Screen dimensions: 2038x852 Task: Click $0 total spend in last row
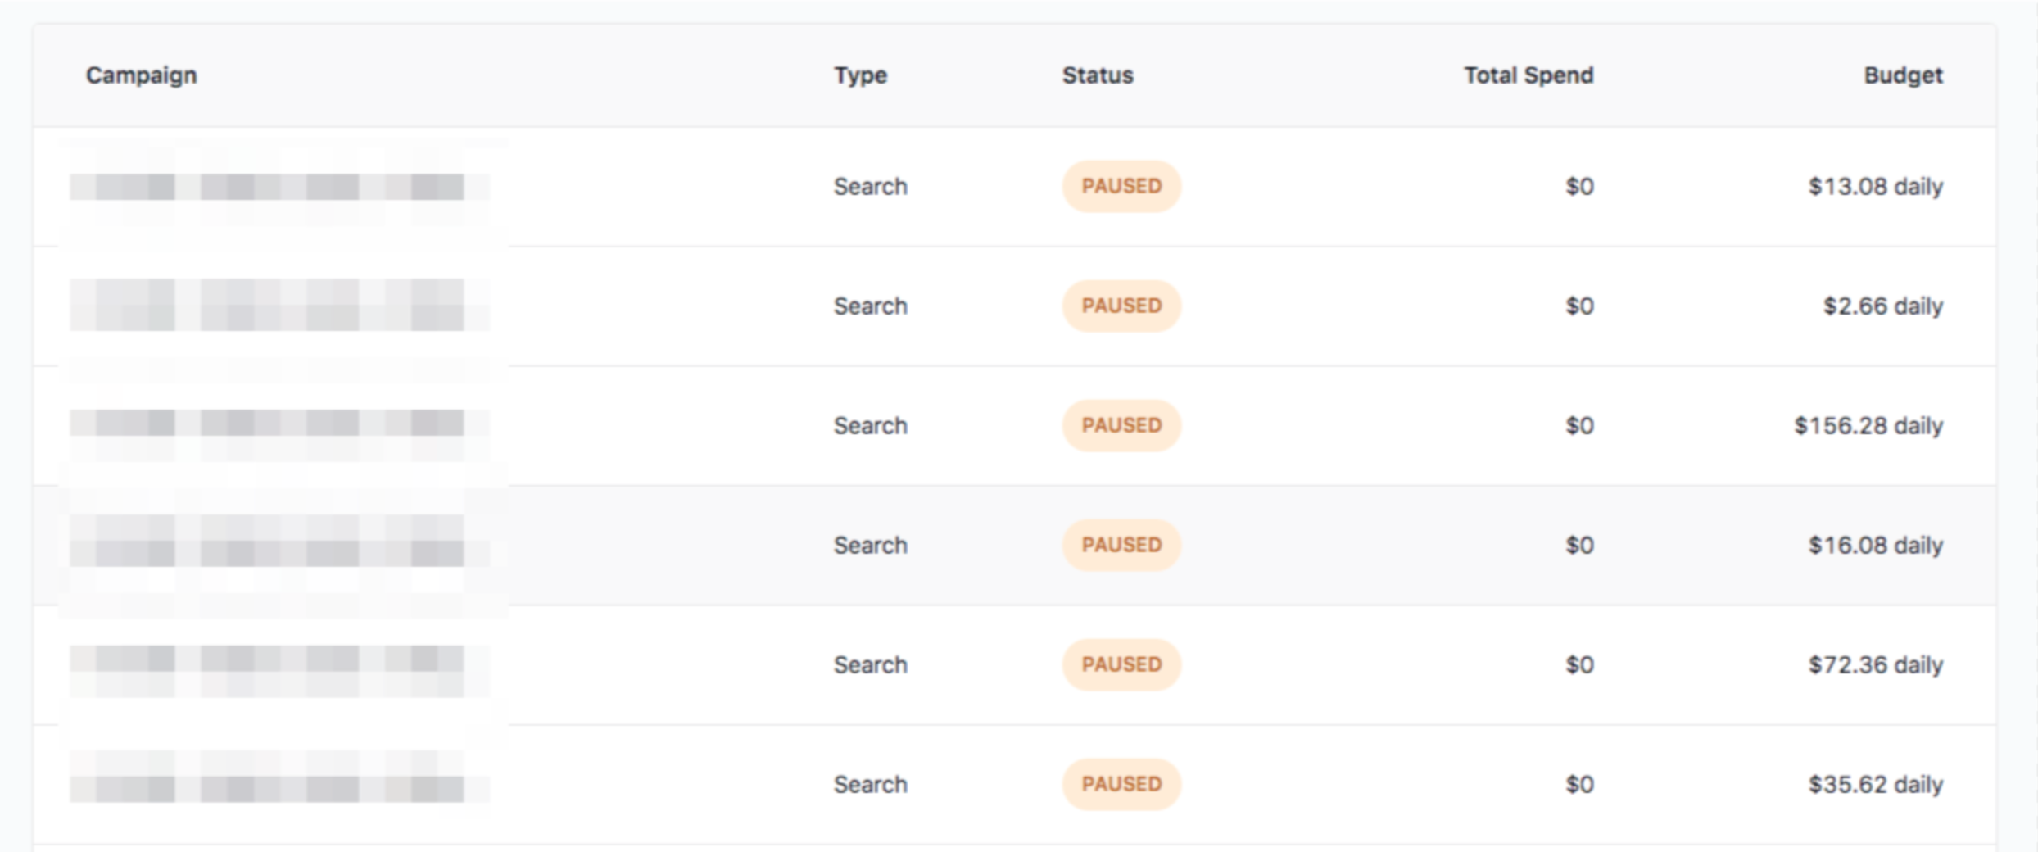1579,784
